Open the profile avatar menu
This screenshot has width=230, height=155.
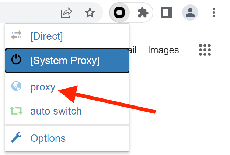coord(190,13)
